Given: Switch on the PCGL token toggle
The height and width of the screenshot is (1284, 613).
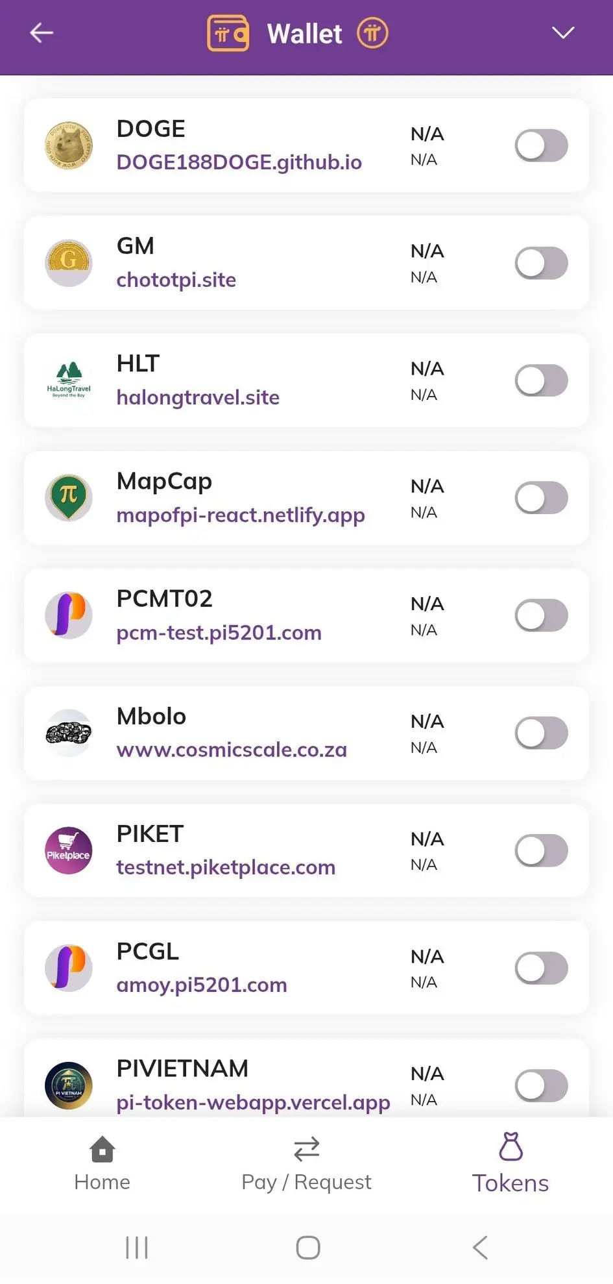Looking at the screenshot, I should tap(541, 968).
